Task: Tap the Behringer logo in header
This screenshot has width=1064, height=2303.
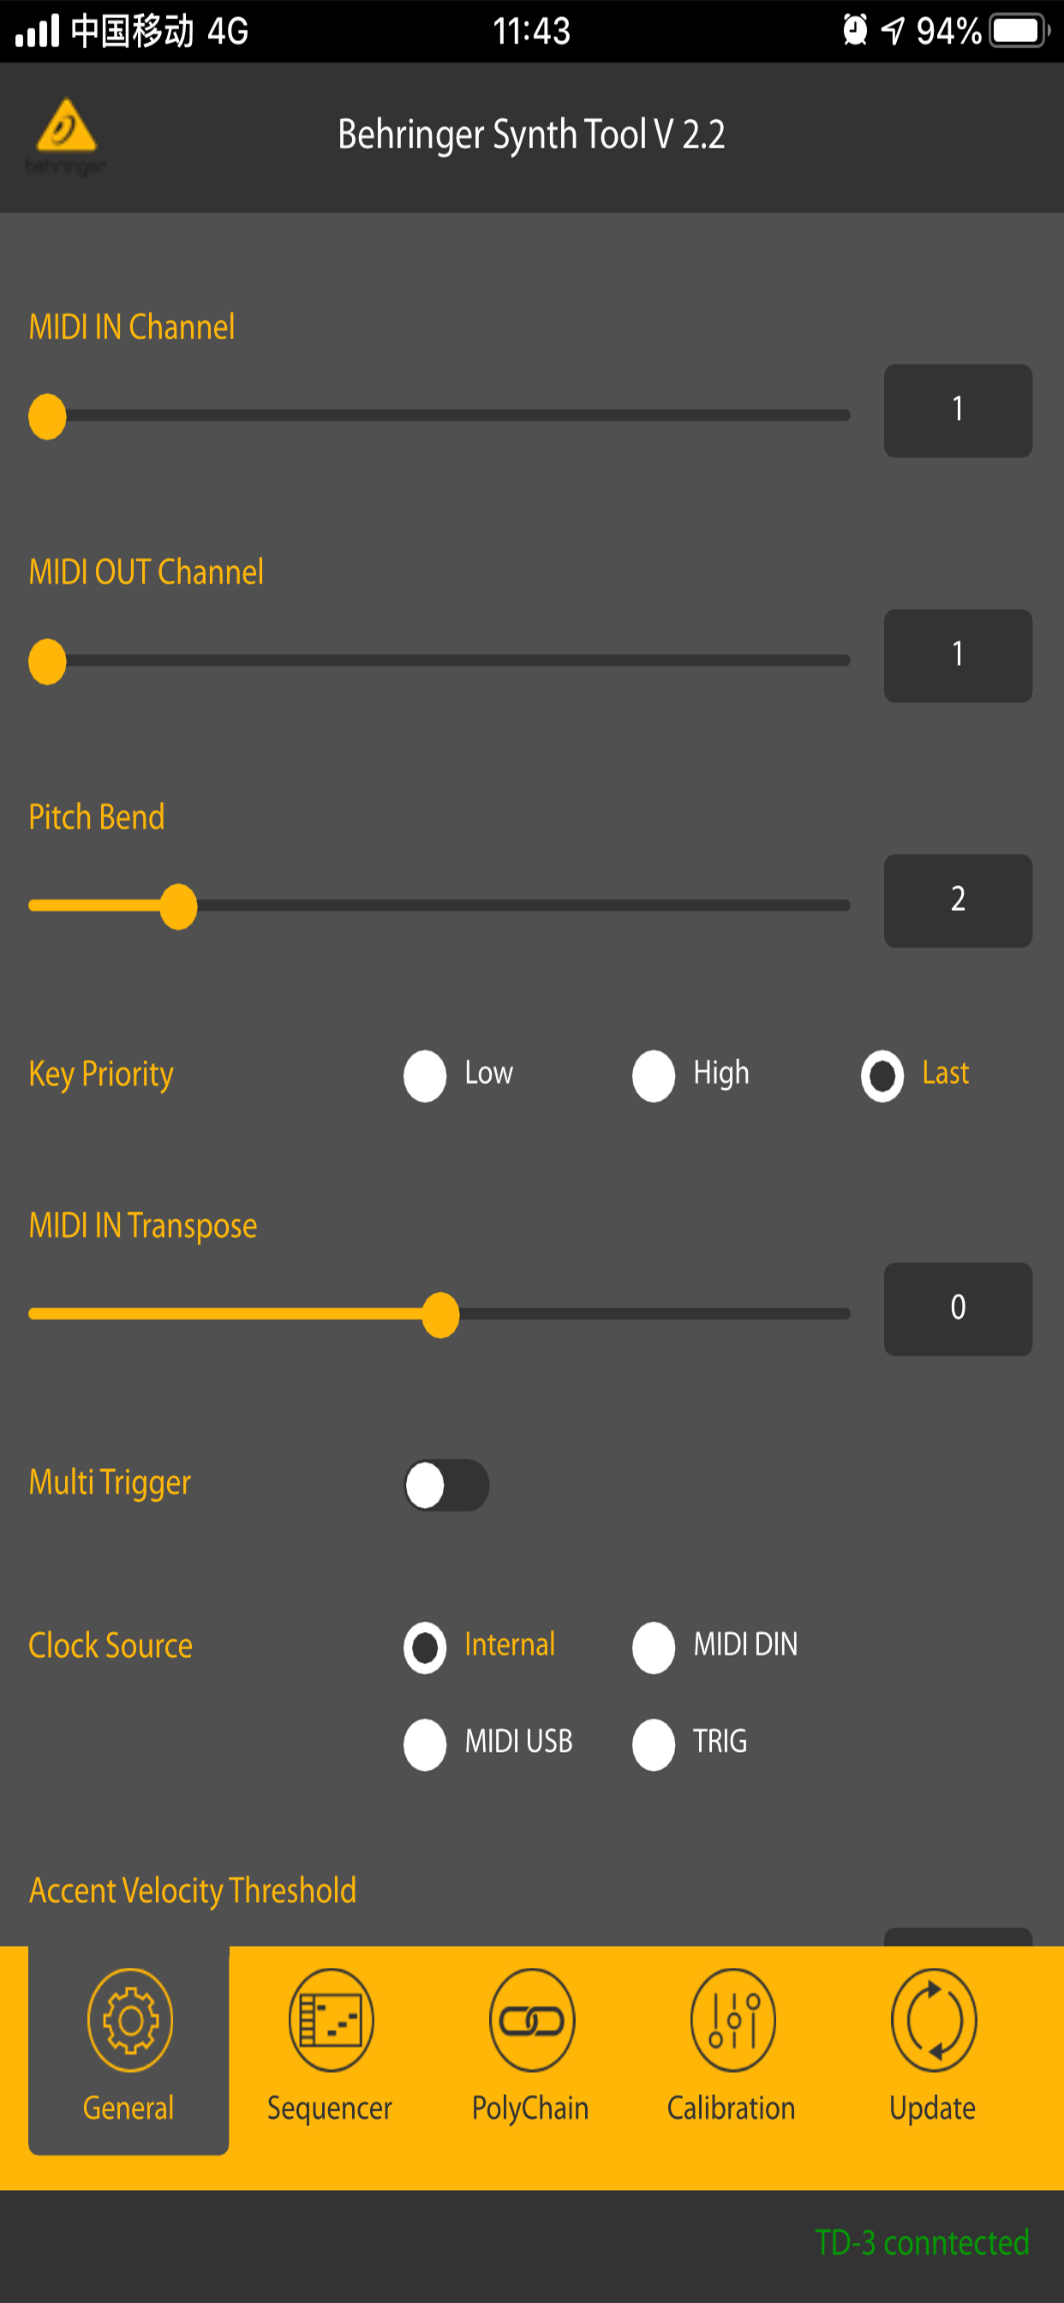Action: coord(66,136)
